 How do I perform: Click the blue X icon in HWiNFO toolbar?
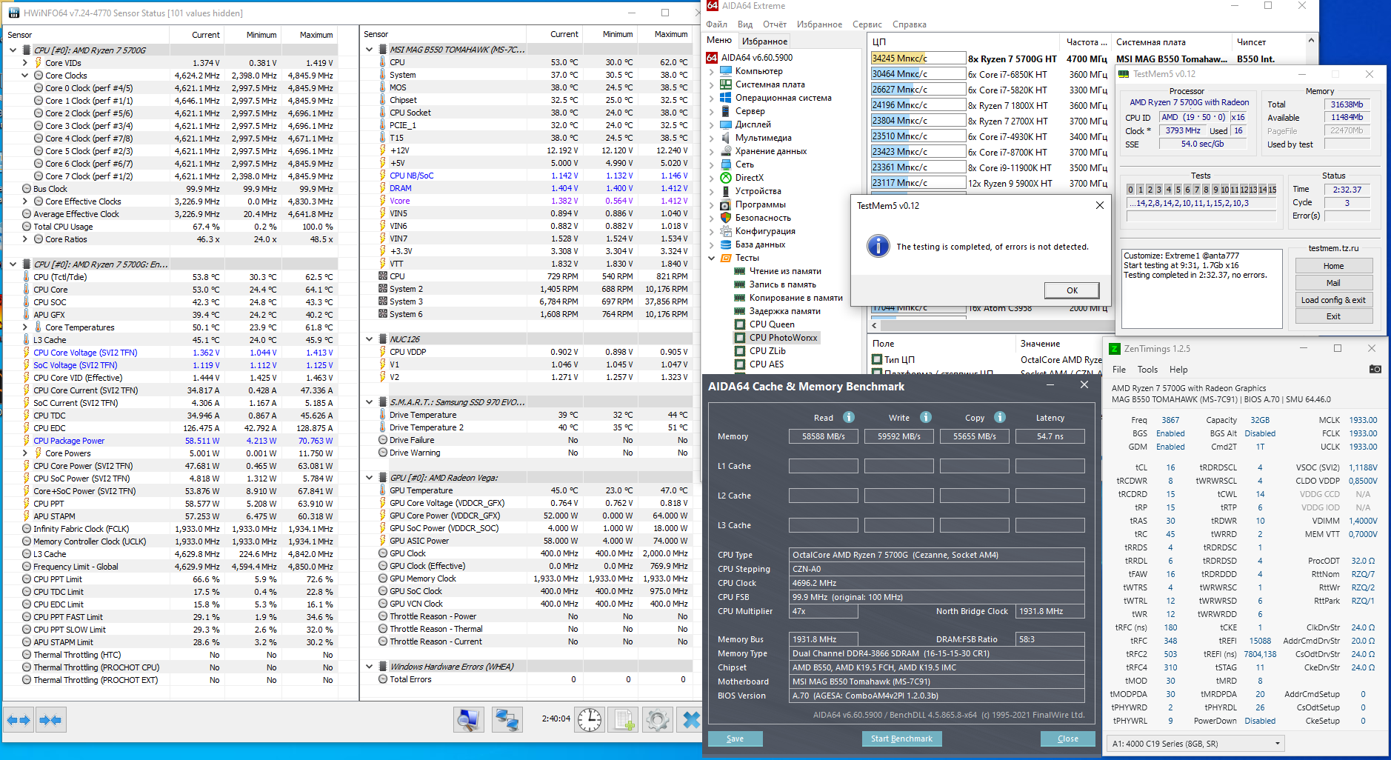[x=690, y=720]
